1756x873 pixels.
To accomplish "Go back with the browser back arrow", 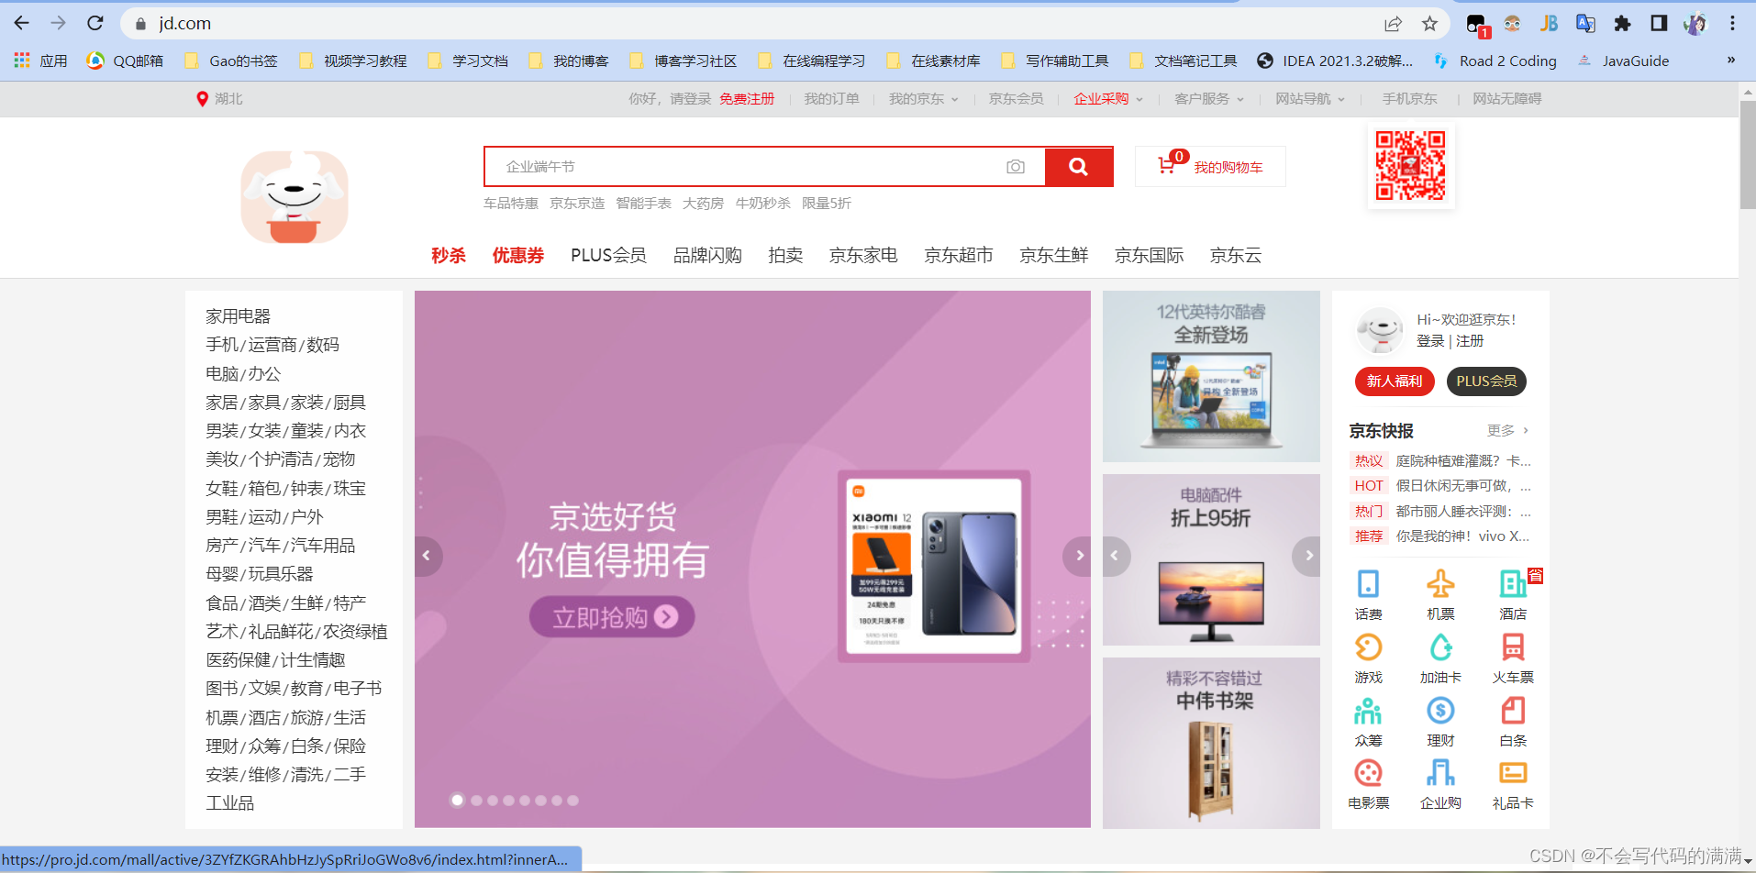I will coord(22,23).
